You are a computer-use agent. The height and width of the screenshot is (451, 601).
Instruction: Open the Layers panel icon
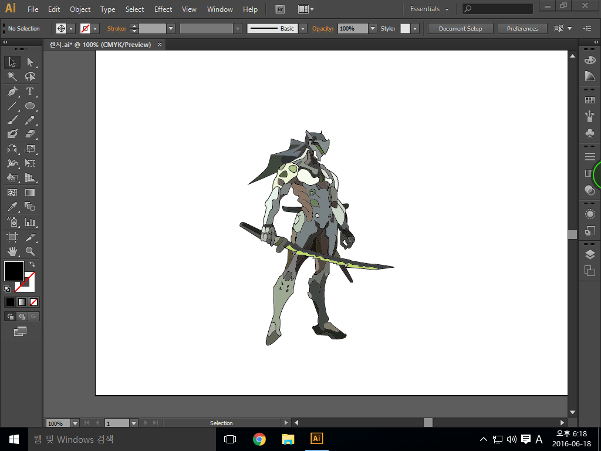click(x=590, y=254)
